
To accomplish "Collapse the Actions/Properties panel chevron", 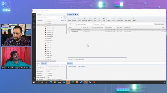I will pos(66,63).
